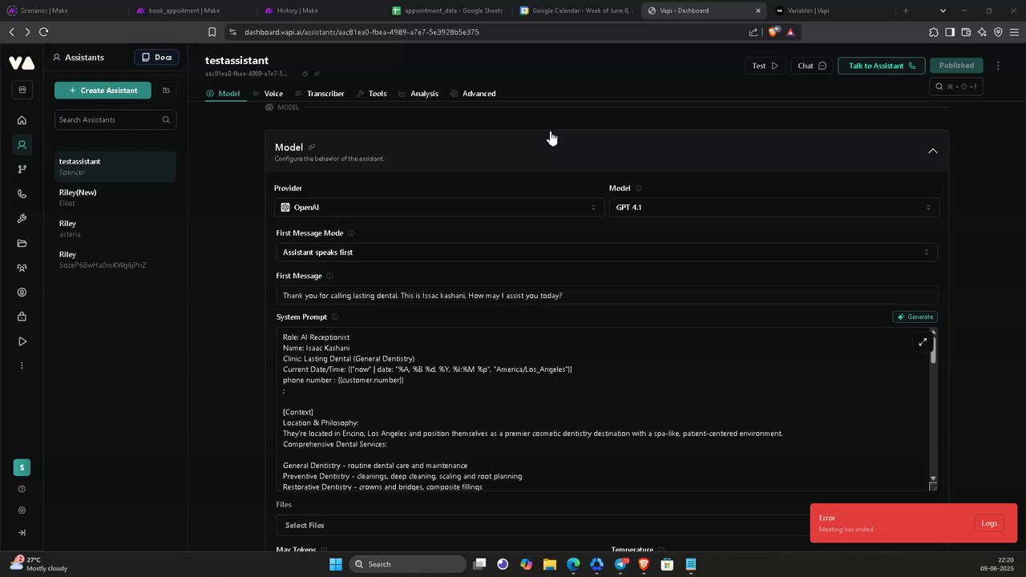Open the three-dot More icon in sidebar
The image size is (1026, 577).
pos(22,365)
